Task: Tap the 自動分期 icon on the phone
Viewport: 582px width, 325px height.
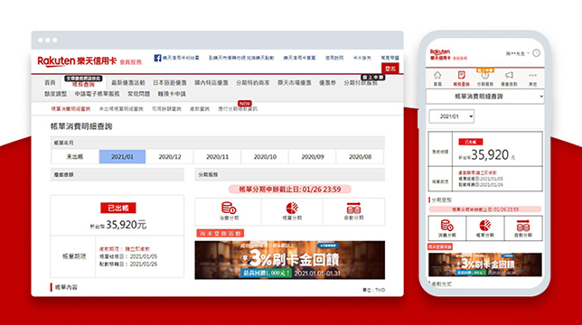Action: point(523,226)
